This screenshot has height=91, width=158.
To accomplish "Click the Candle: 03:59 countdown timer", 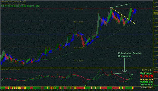I will click(147, 88).
